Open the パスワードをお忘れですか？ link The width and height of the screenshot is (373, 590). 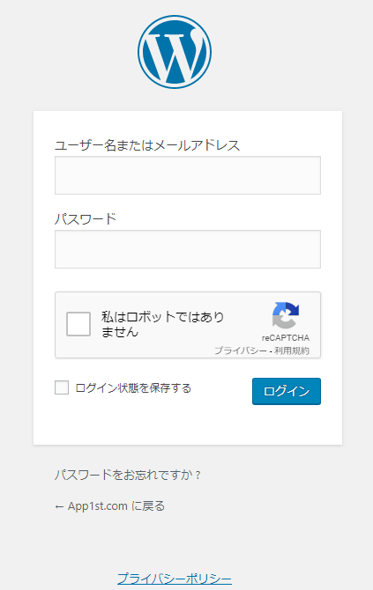128,475
